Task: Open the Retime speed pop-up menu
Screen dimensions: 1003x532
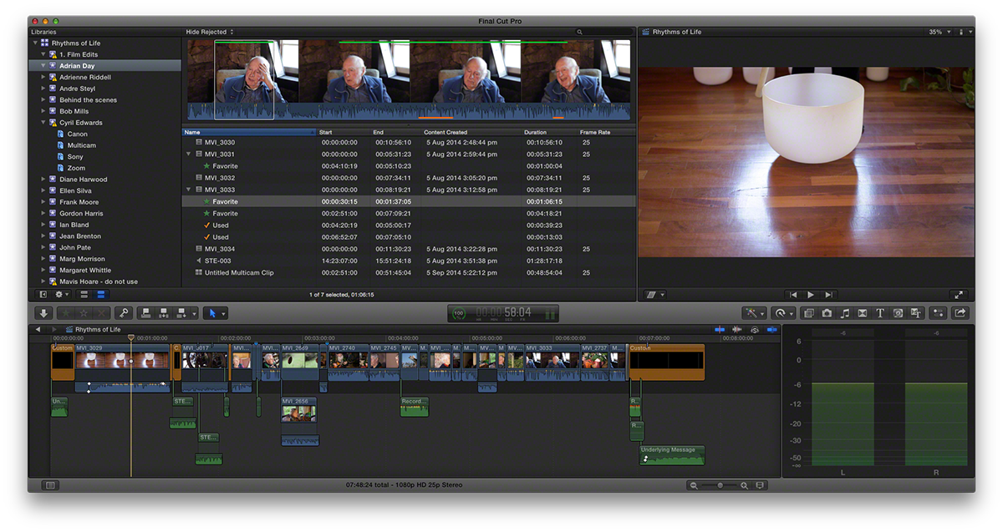Action: click(784, 313)
